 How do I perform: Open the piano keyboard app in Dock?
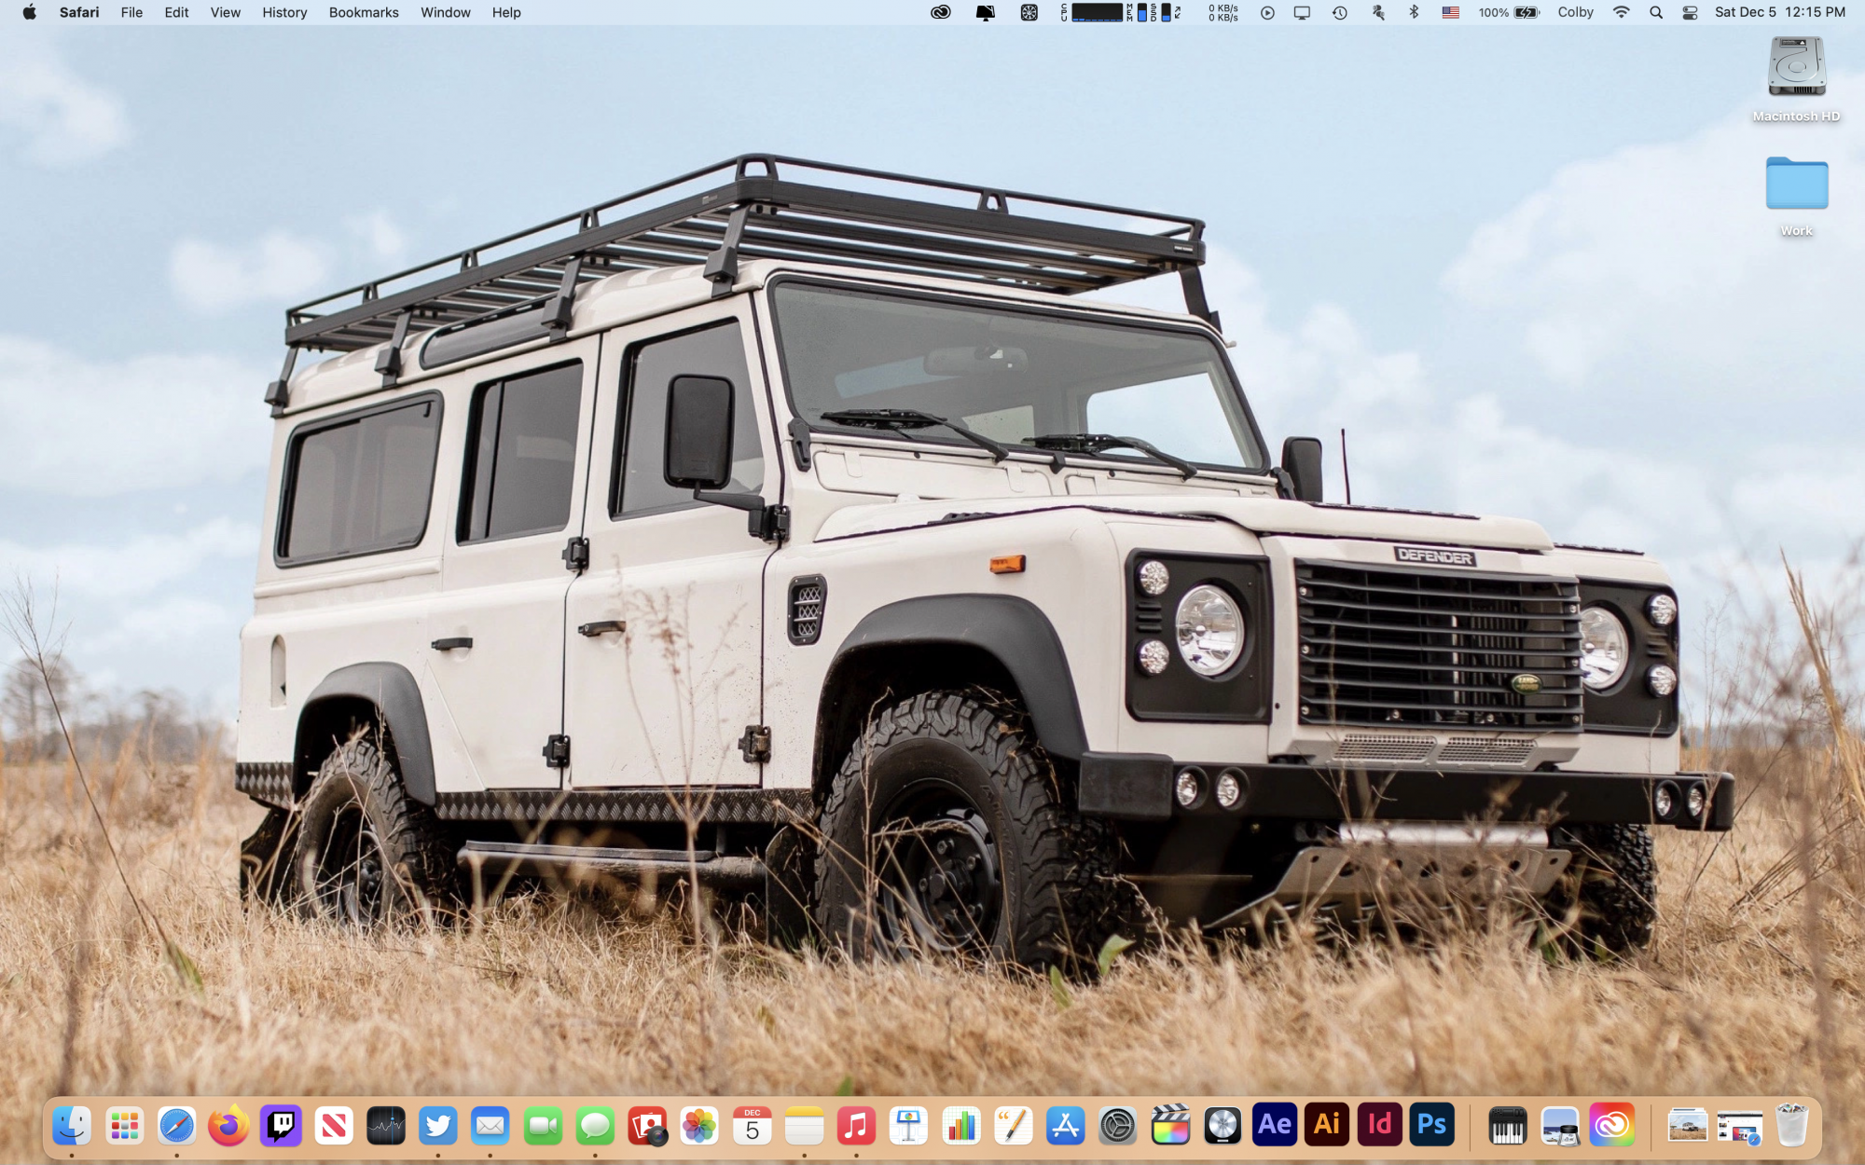pyautogui.click(x=1508, y=1126)
